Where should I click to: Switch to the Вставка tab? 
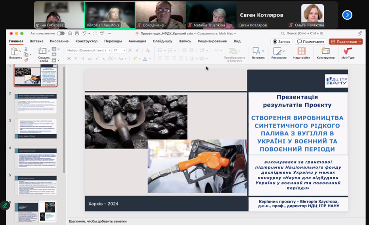(36, 41)
